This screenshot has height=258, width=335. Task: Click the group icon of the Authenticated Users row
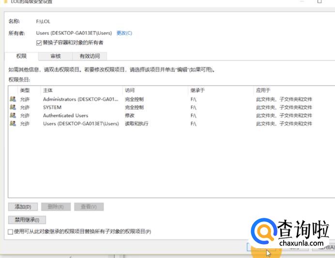13,115
